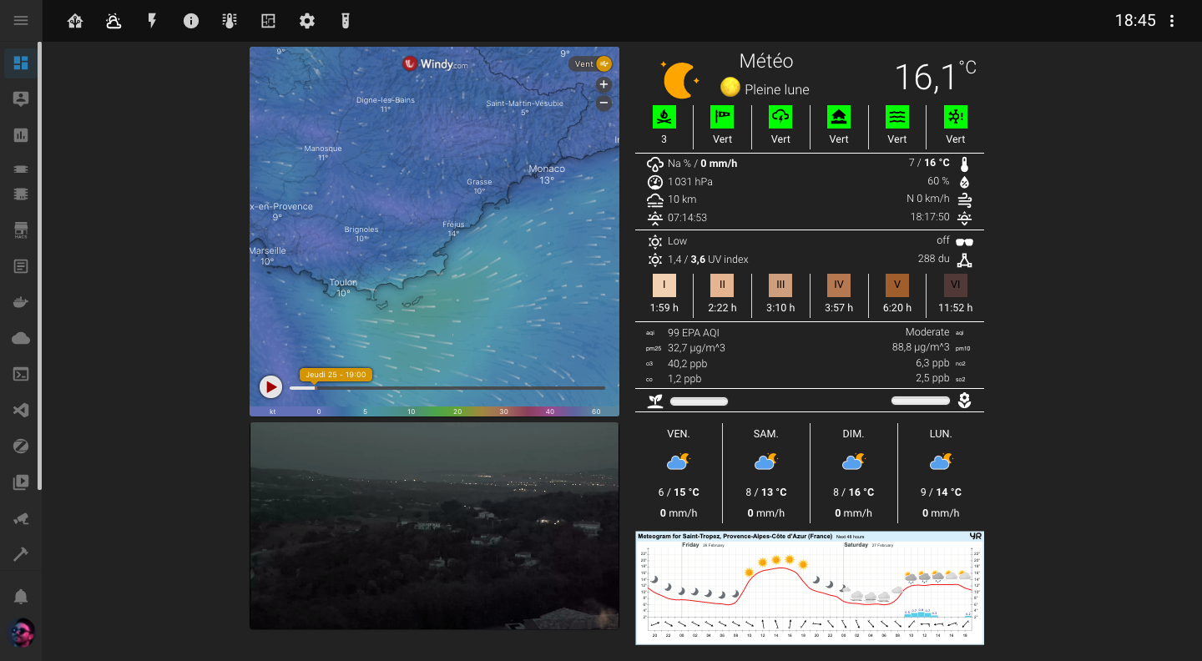Open the thermometer heating tab
Image resolution: width=1202 pixels, height=661 pixels.
click(230, 21)
